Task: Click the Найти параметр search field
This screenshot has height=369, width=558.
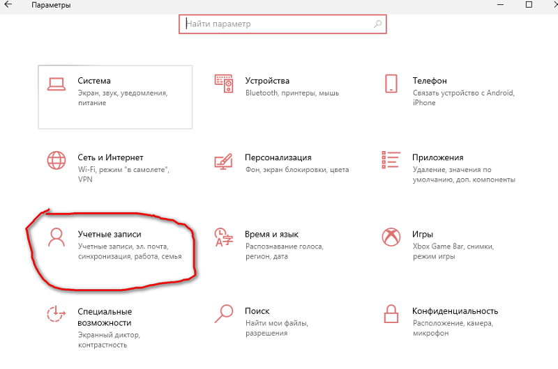Action: click(282, 24)
